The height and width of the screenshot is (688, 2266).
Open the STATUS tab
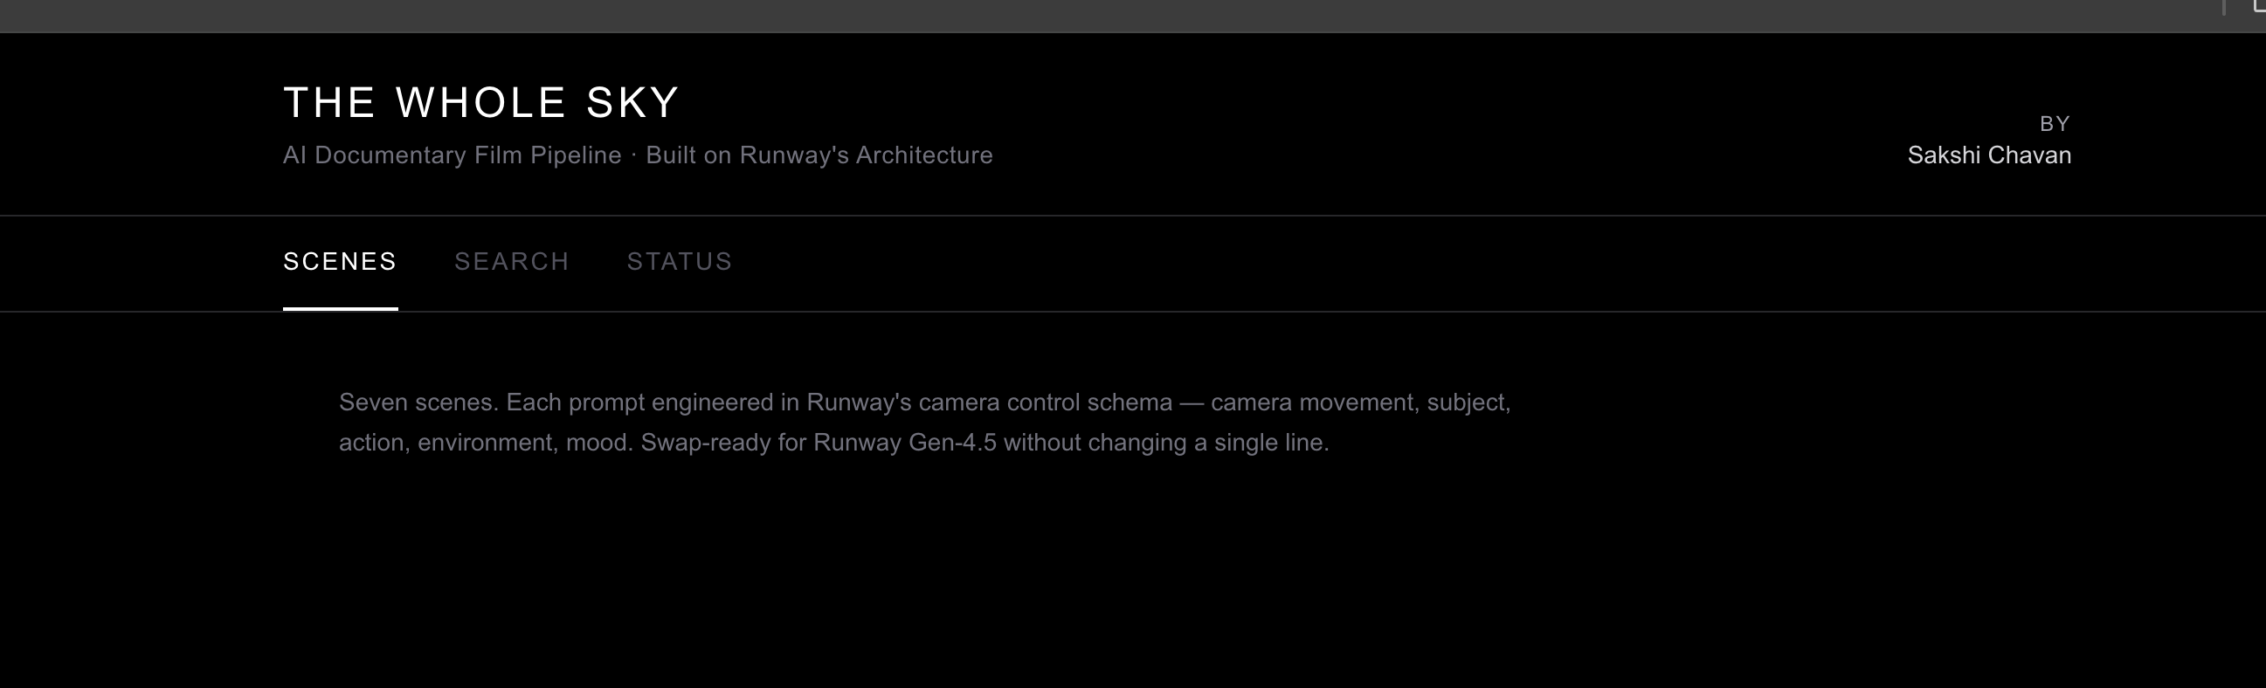pyautogui.click(x=679, y=262)
